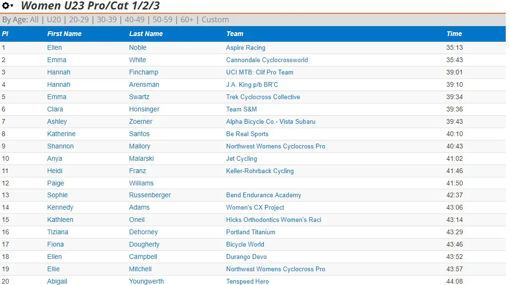Filter results by 60+ age group
This screenshot has width=510, height=285.
[x=187, y=19]
